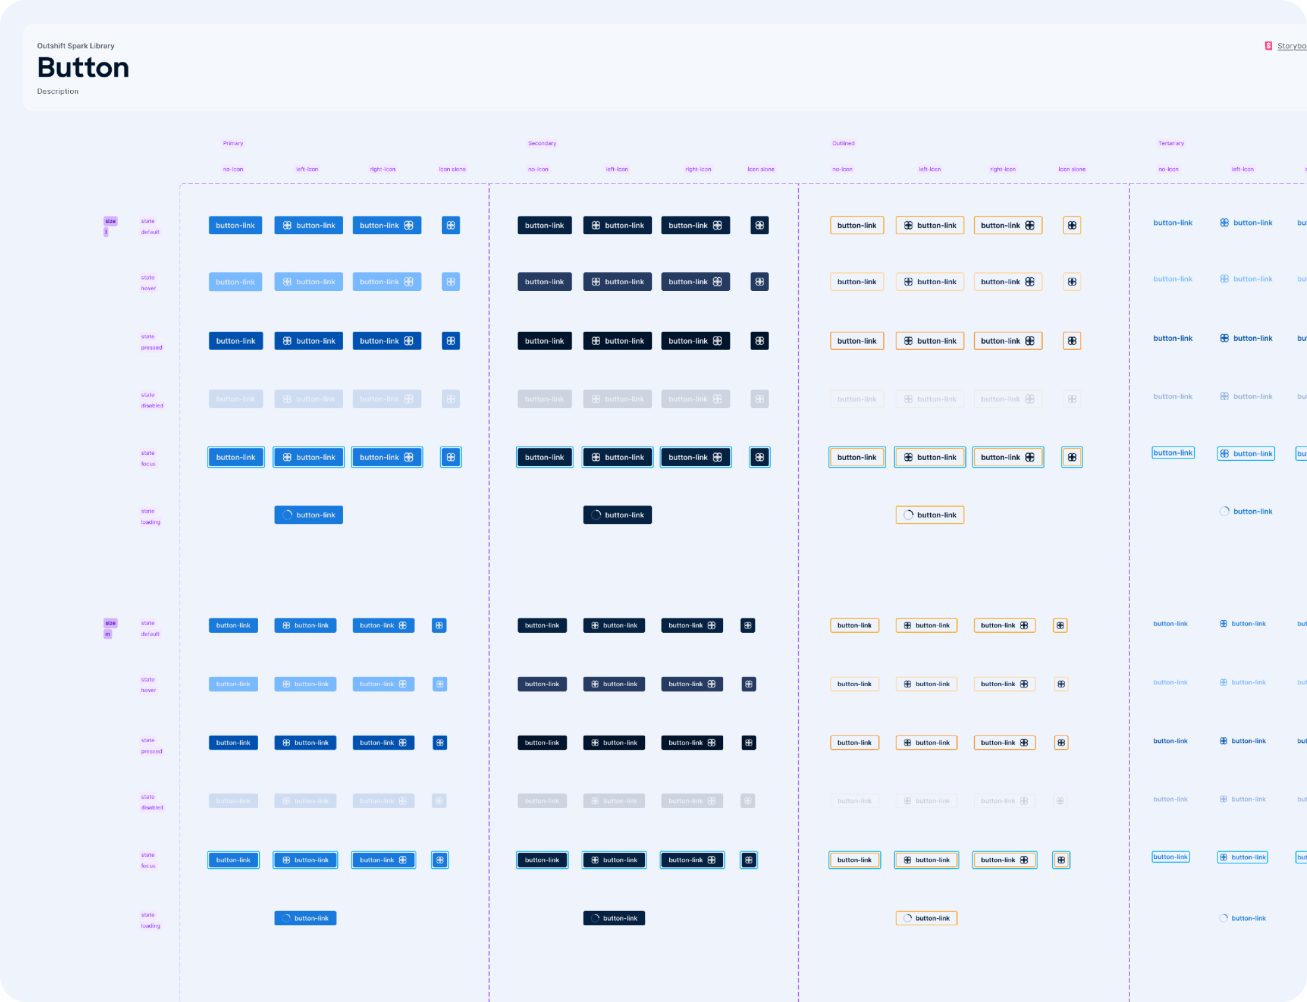
Task: Click Primary size-l hover right-icon button-link
Action: (387, 282)
